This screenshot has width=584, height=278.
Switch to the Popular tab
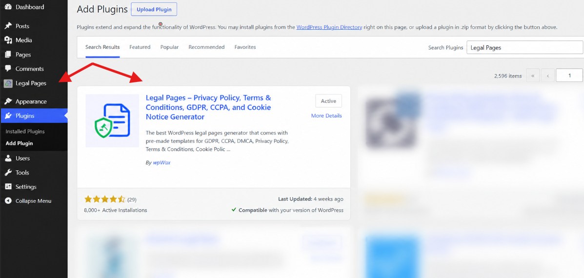(x=169, y=47)
